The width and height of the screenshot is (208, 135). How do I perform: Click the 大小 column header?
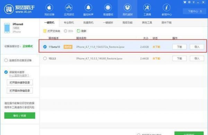146,38
